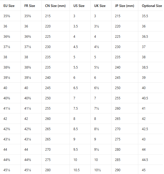Select the CN Size (mm) header
This screenshot has width=164, height=174.
(x=55, y=6)
